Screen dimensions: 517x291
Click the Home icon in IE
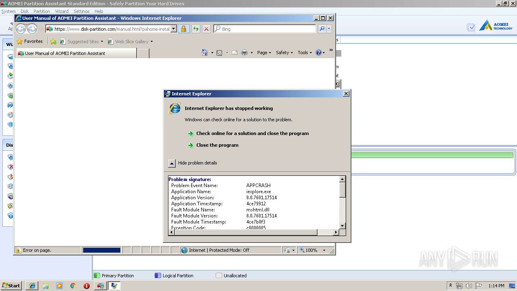coord(205,53)
